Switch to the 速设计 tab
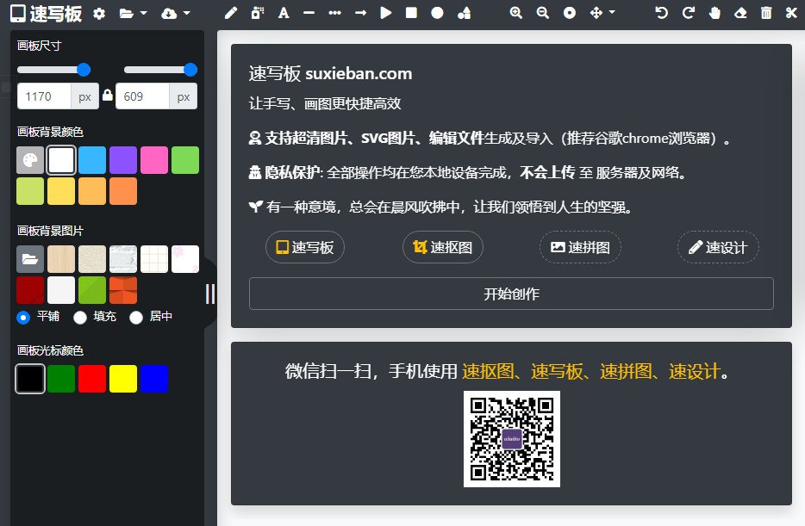805x526 pixels. [718, 247]
